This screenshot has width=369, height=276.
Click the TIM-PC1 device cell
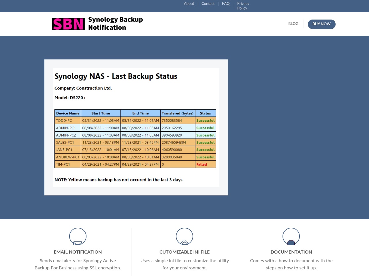pos(68,164)
